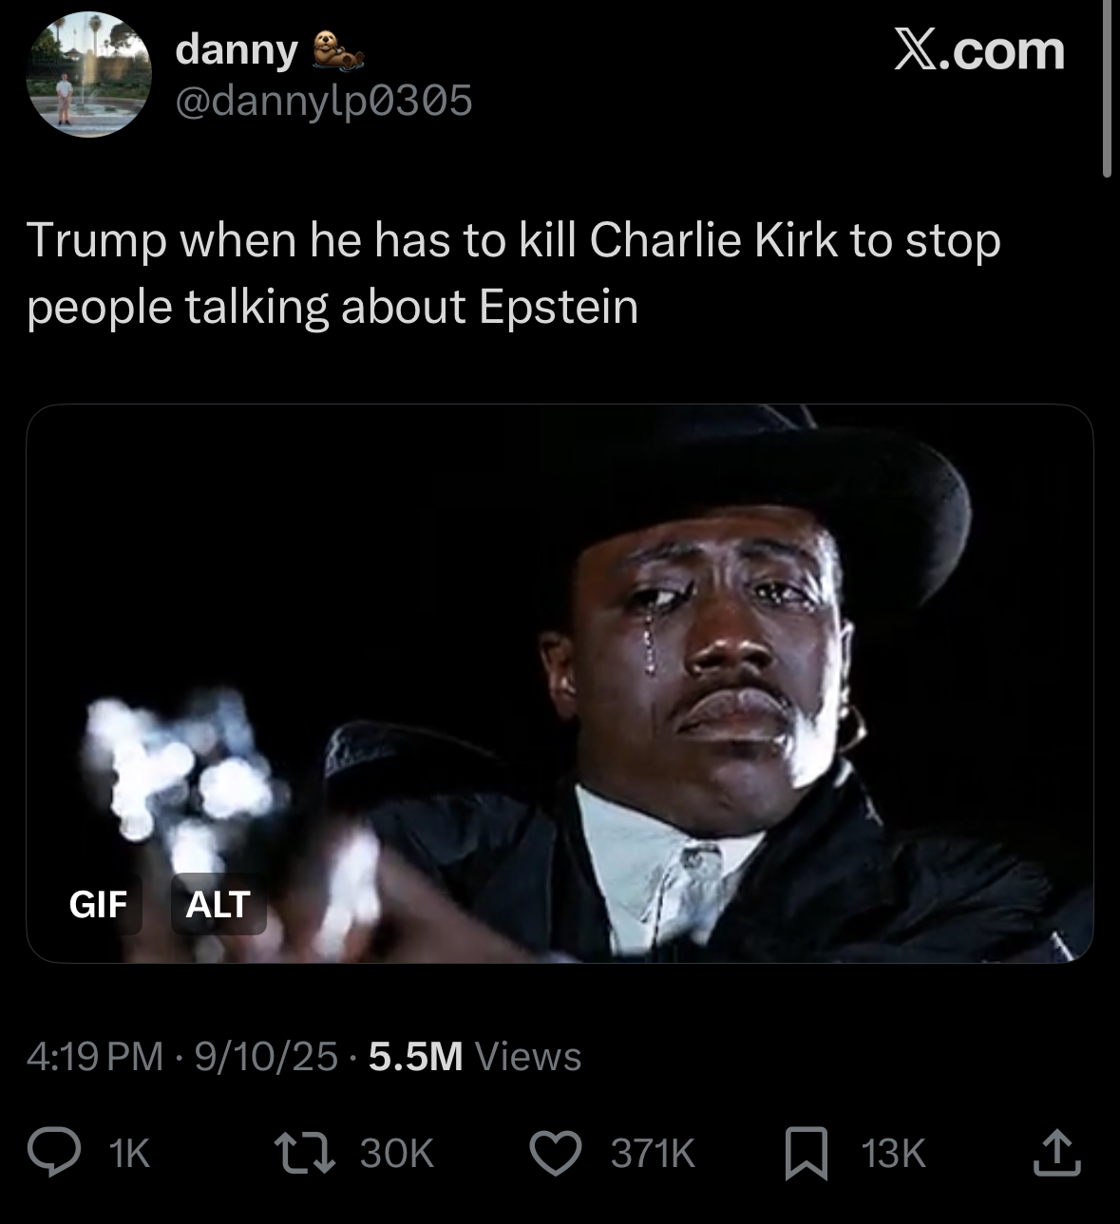Click the 371K likes count
Viewport: 1120px width, 1224px height.
[654, 1154]
